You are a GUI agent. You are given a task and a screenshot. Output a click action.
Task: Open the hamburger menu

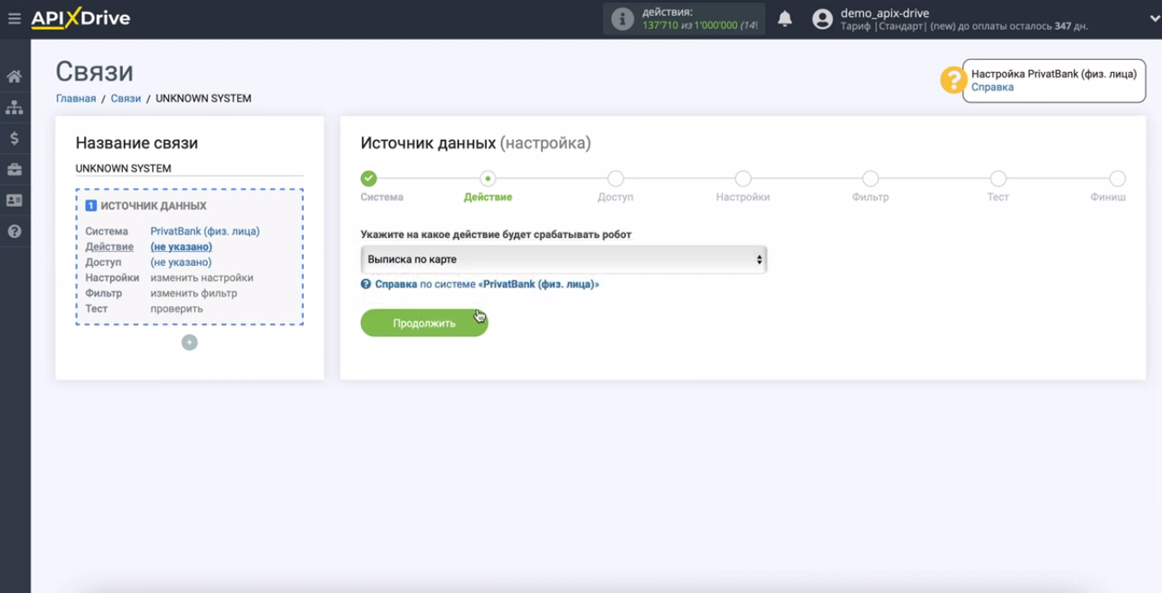click(14, 18)
